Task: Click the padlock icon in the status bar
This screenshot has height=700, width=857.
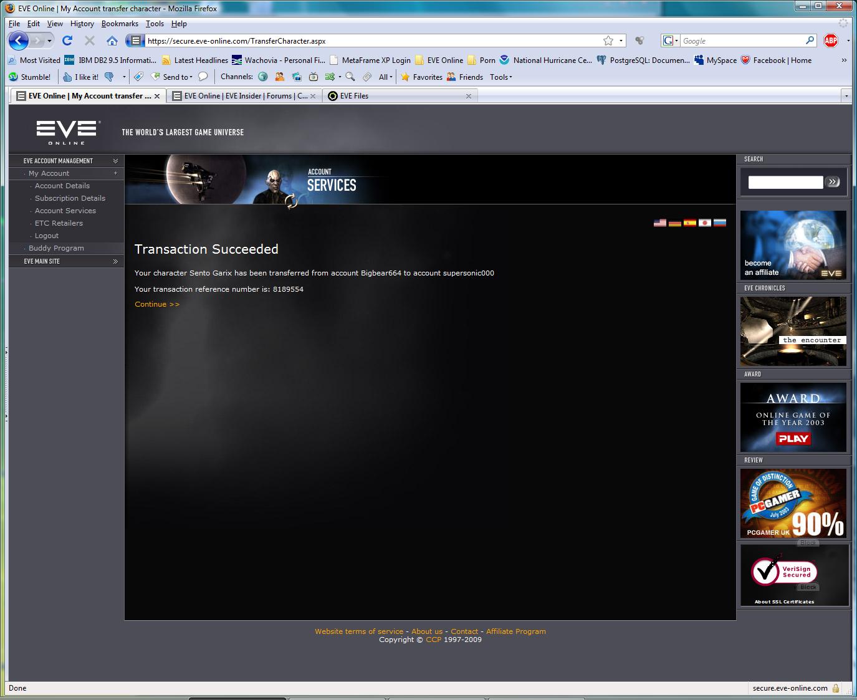Action: pyautogui.click(x=836, y=688)
